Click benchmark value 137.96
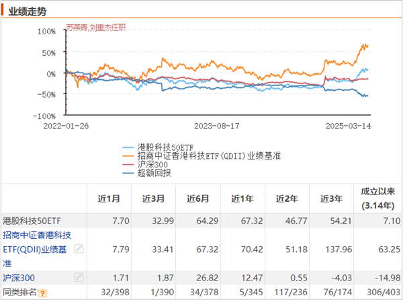403x302 pixels. point(339,250)
